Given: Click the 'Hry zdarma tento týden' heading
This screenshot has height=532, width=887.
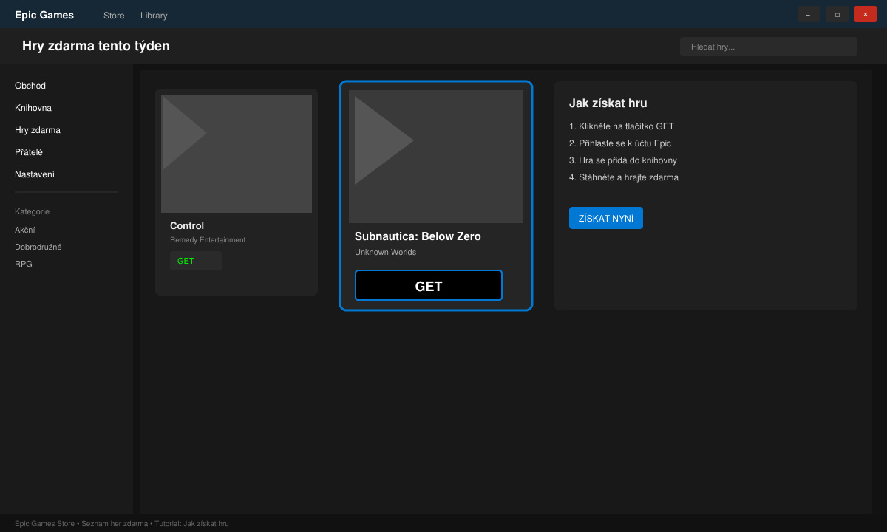Looking at the screenshot, I should click(96, 46).
